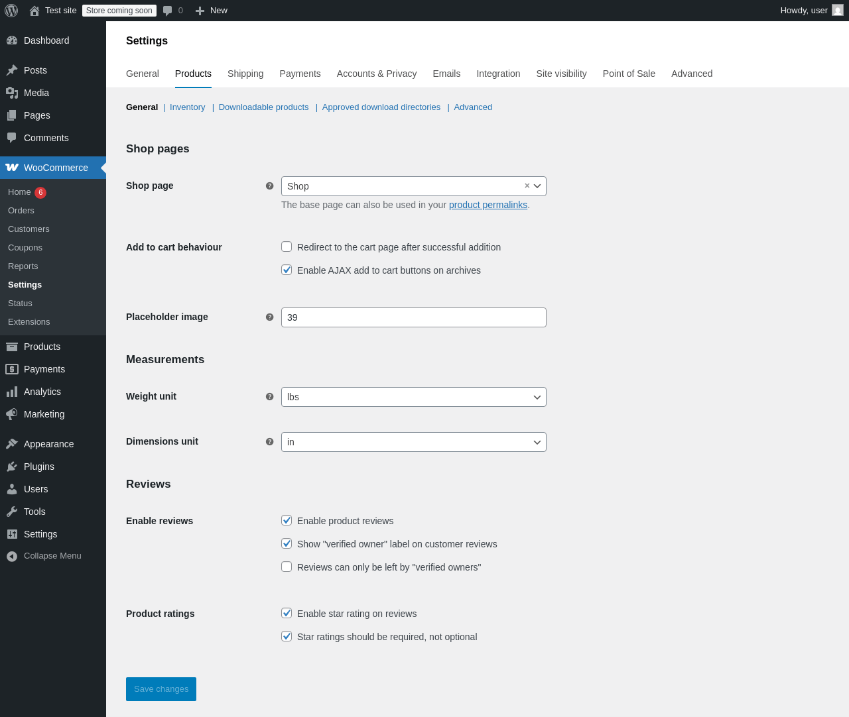Enable redirect to cart page checkbox
The height and width of the screenshot is (717, 849).
coord(287,247)
